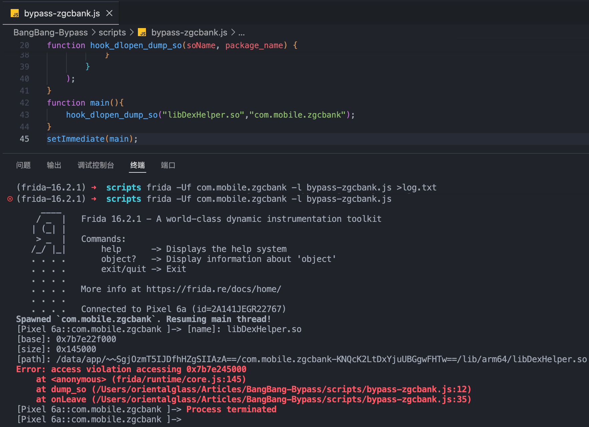This screenshot has height=427, width=589.
Task: Click the object? command help line
Action: (x=219, y=259)
